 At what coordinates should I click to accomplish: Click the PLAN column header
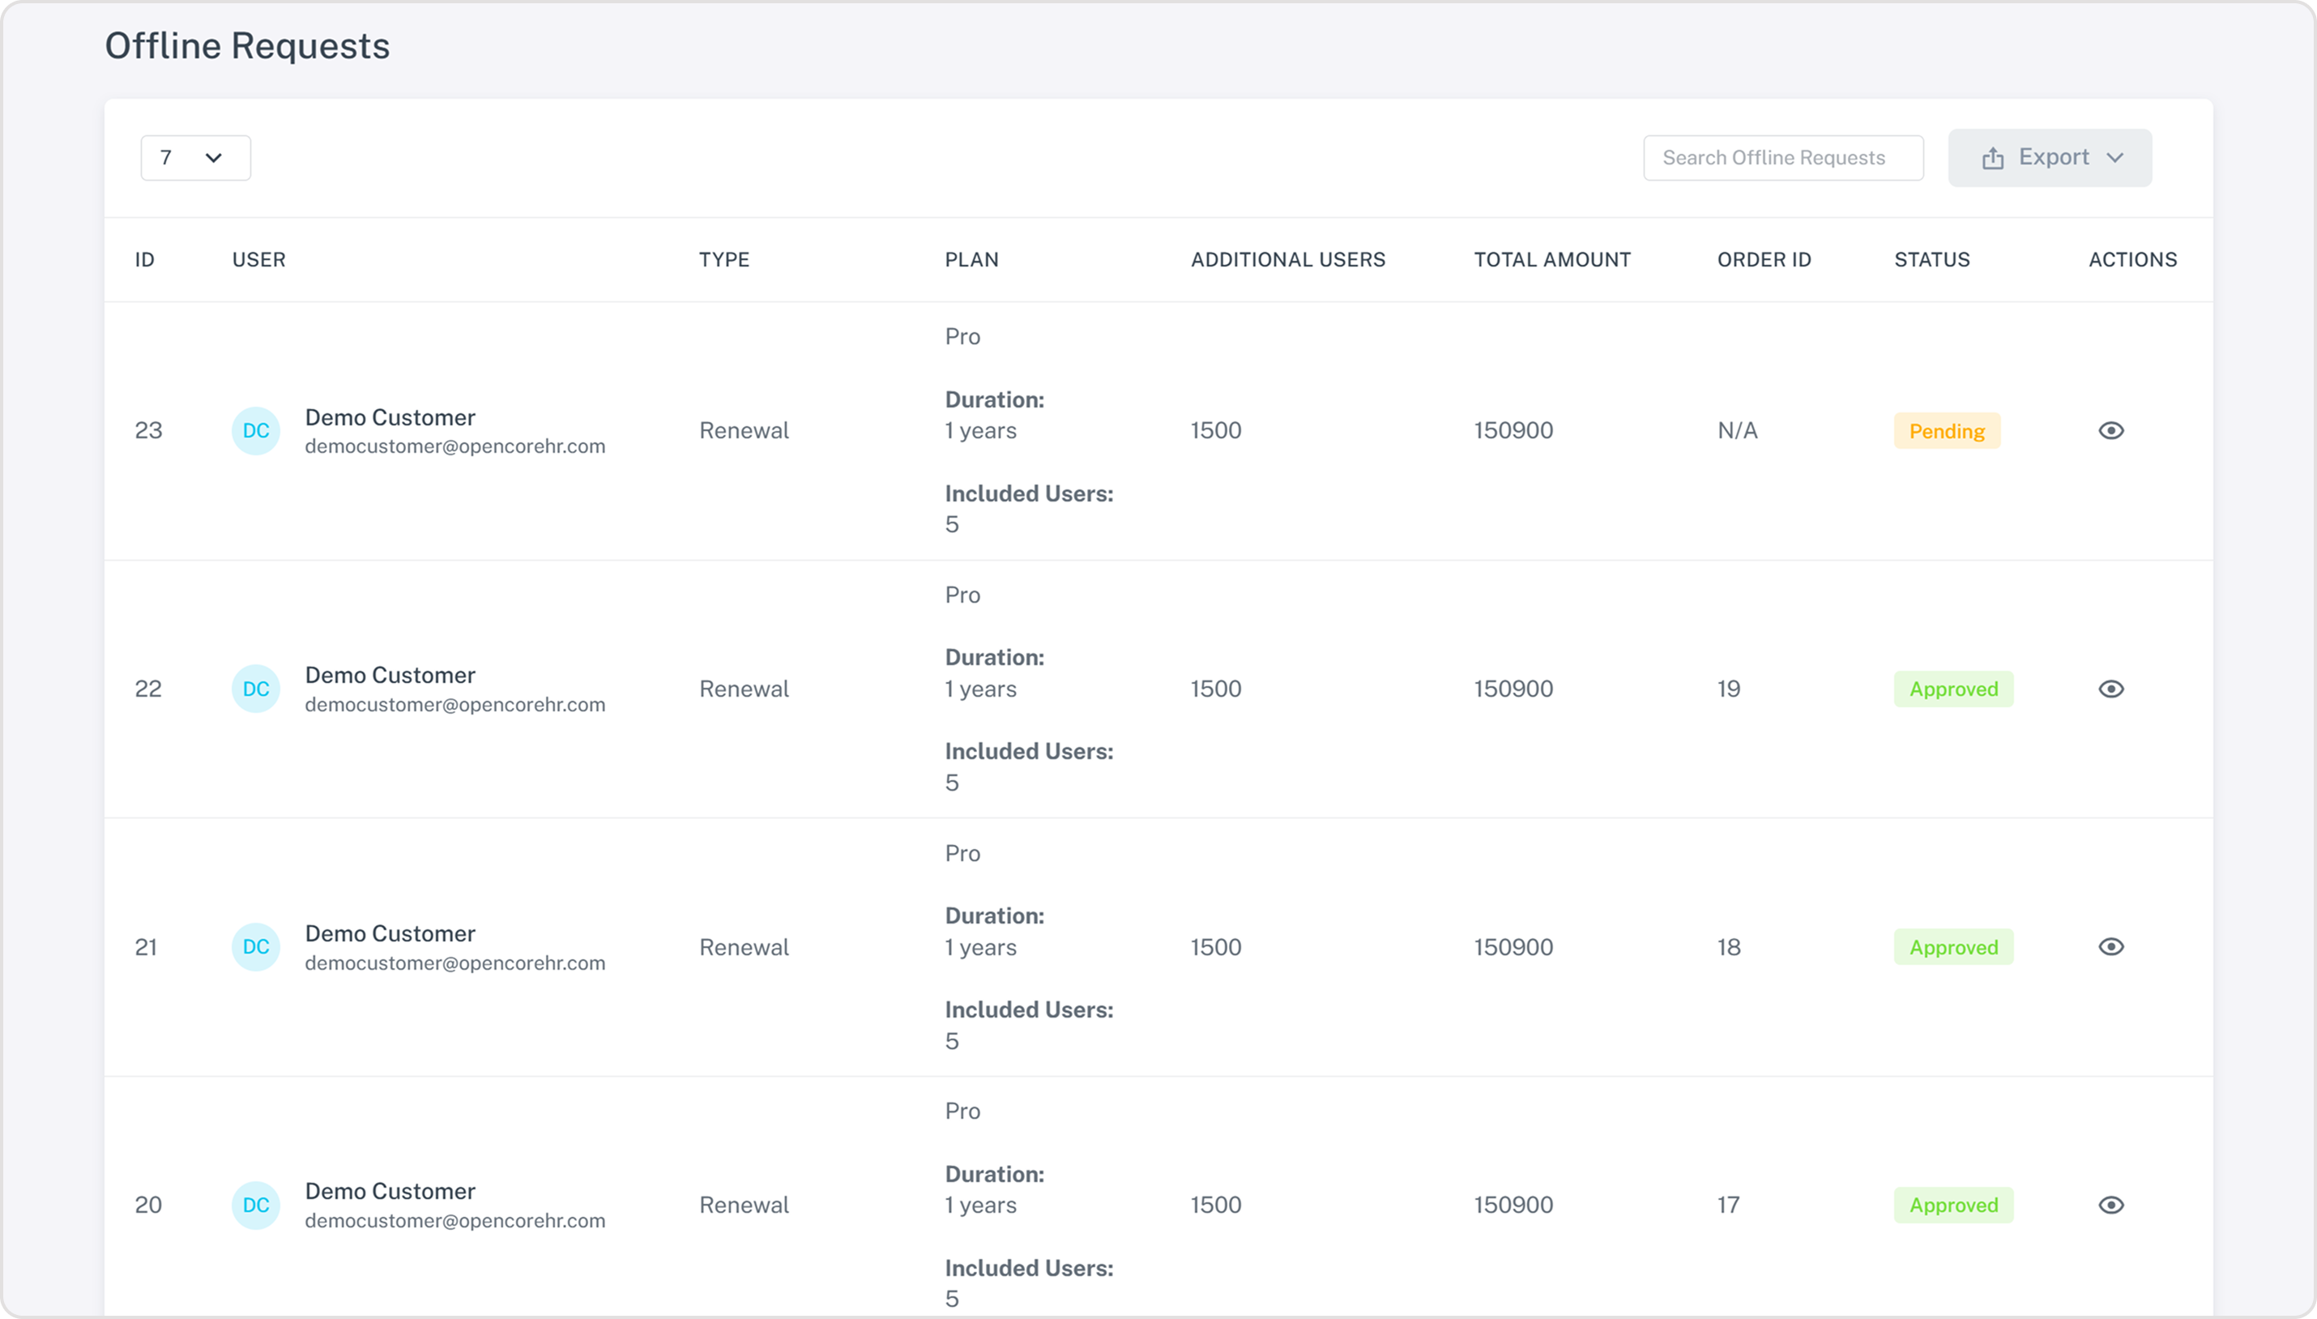[x=972, y=260]
